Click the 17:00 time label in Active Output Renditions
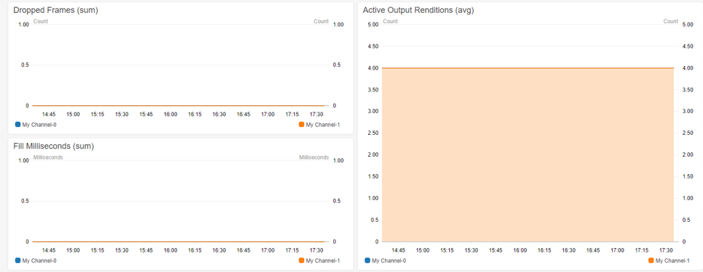703x272 pixels. pyautogui.click(x=617, y=250)
